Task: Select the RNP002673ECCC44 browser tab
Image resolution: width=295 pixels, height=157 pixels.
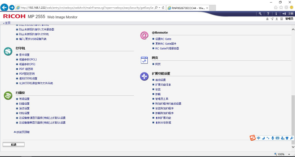Action: (x=187, y=8)
